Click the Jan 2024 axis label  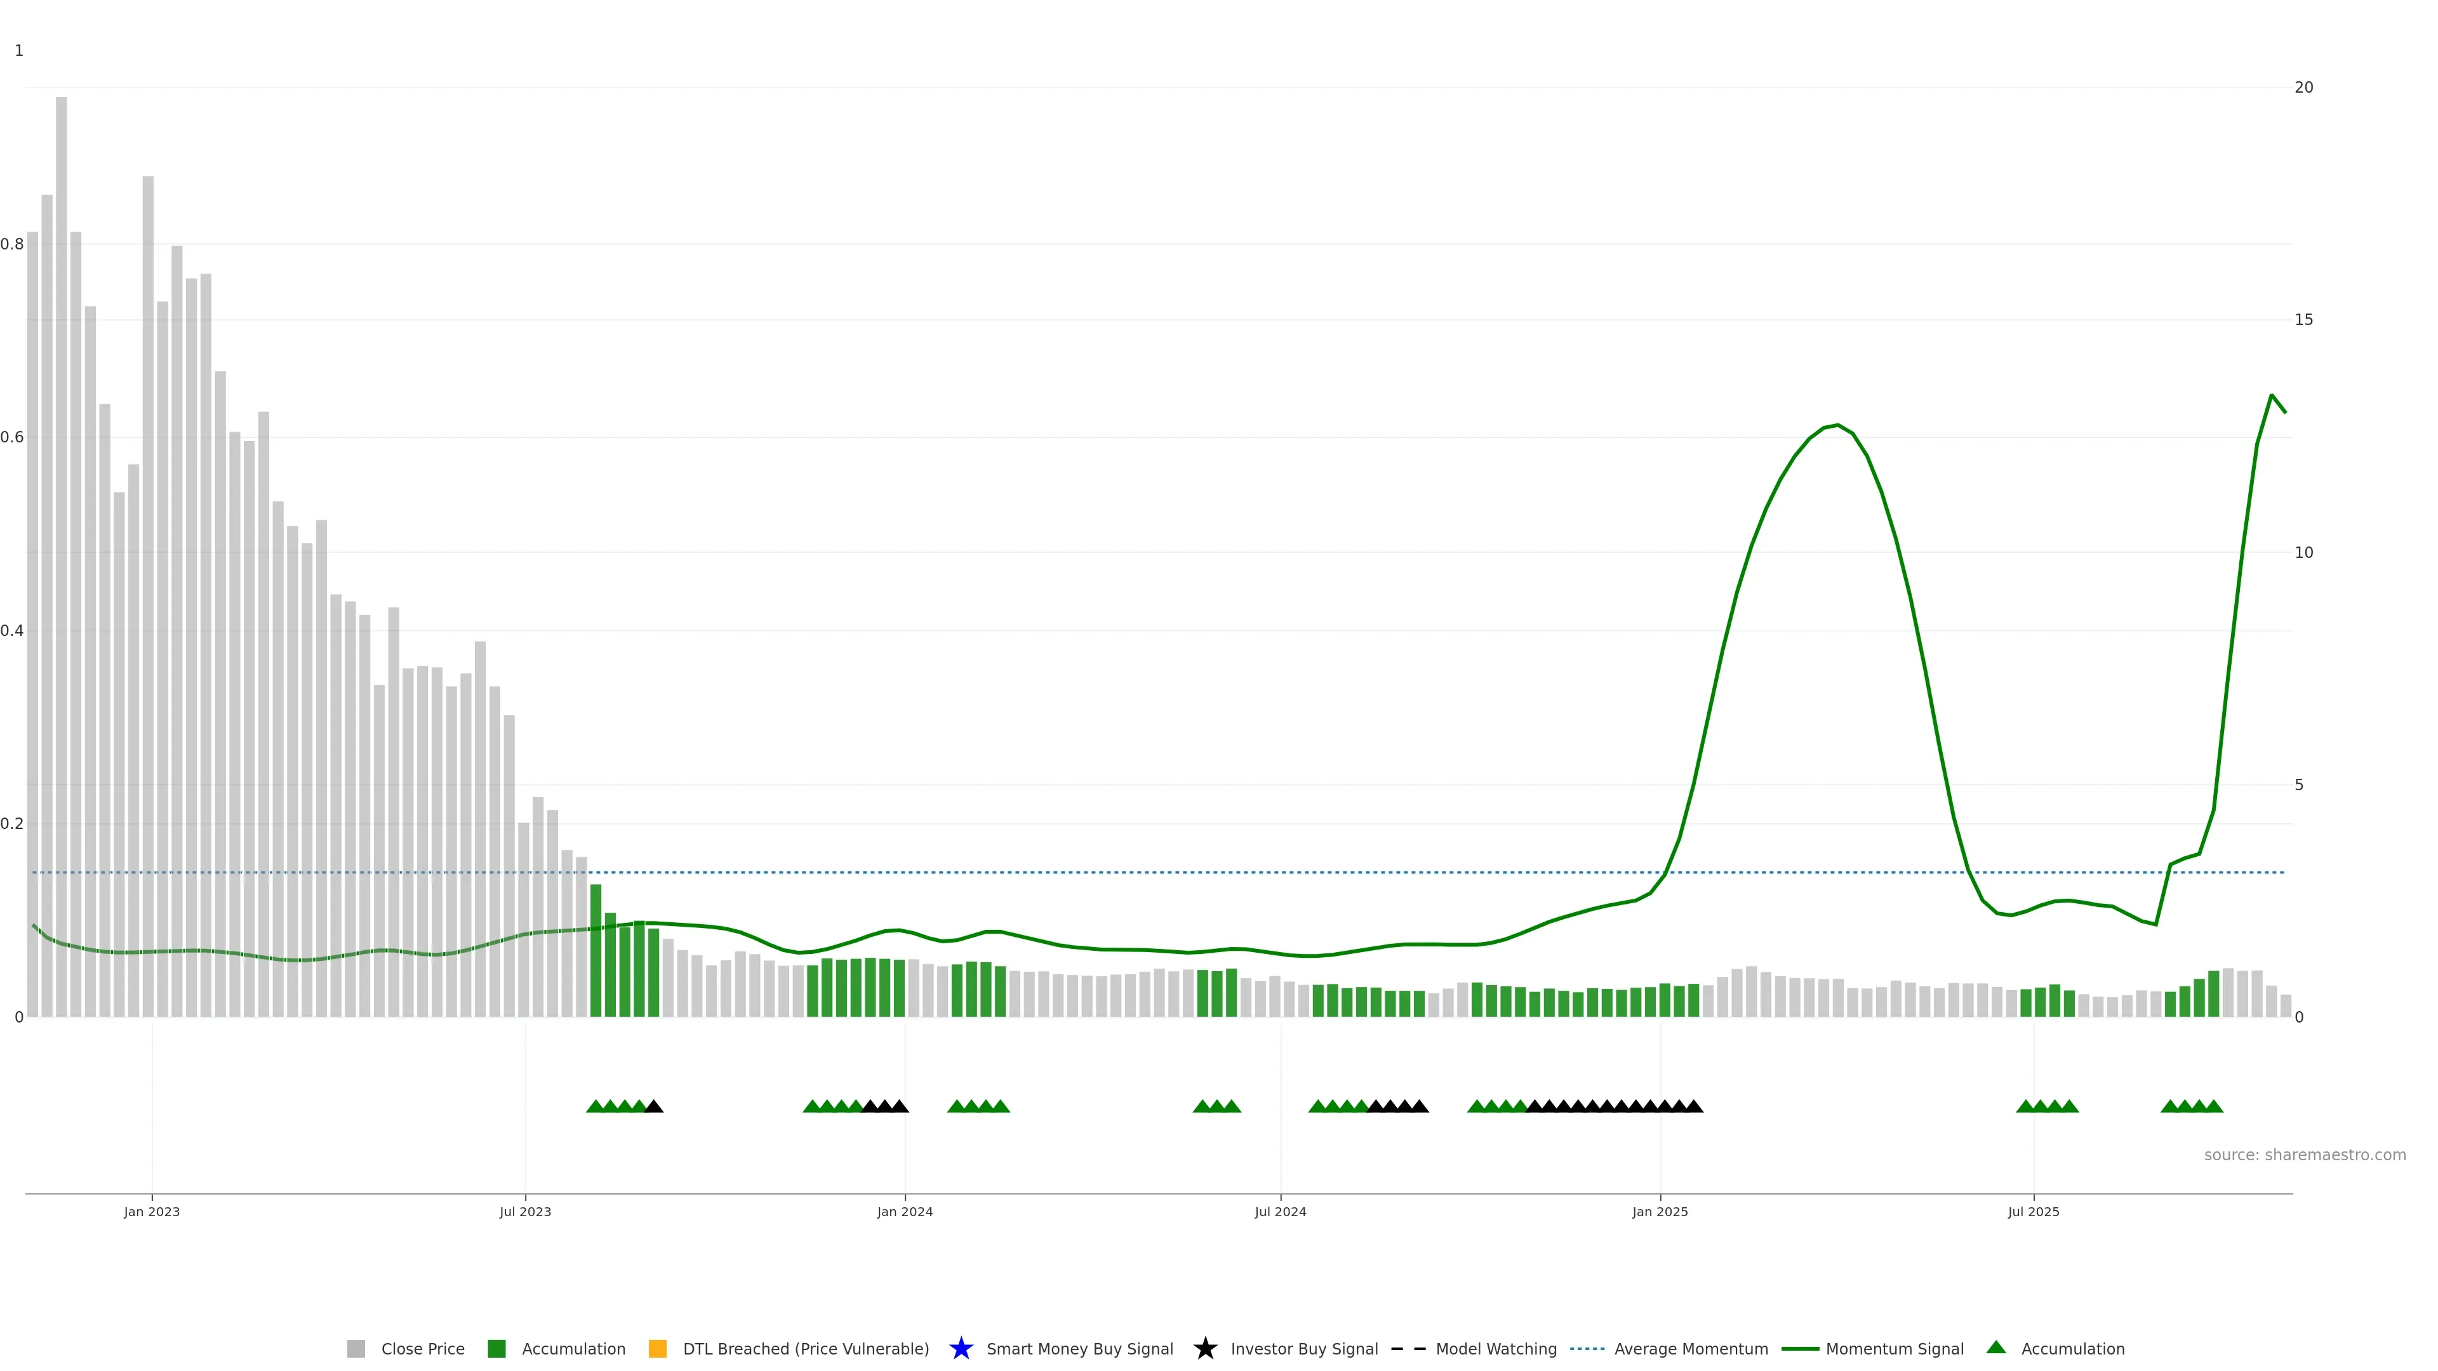(904, 1212)
